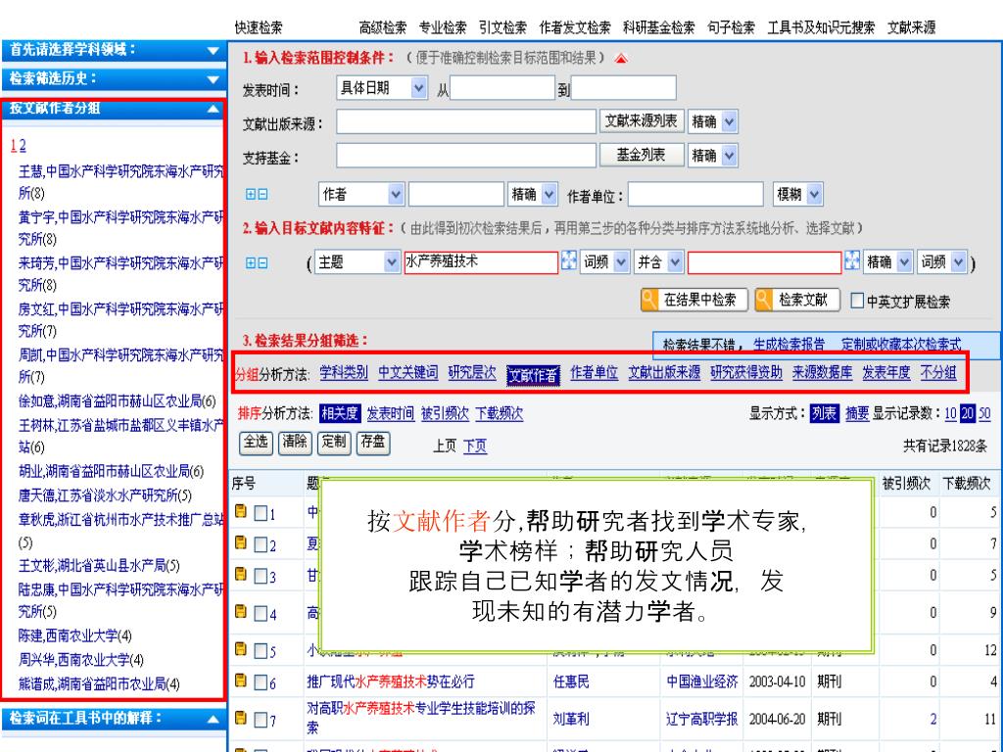Tick the checkbox for result row 6
This screenshot has width=1003, height=752.
261,682
